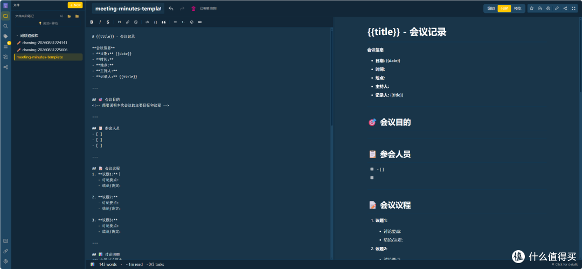Click the 会议目的 heading in the preview
The image size is (582, 269).
click(x=396, y=122)
